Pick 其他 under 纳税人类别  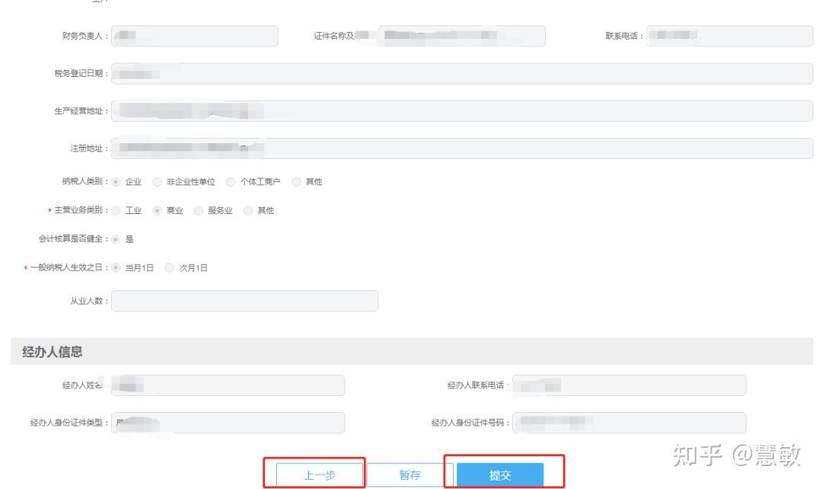click(x=296, y=181)
